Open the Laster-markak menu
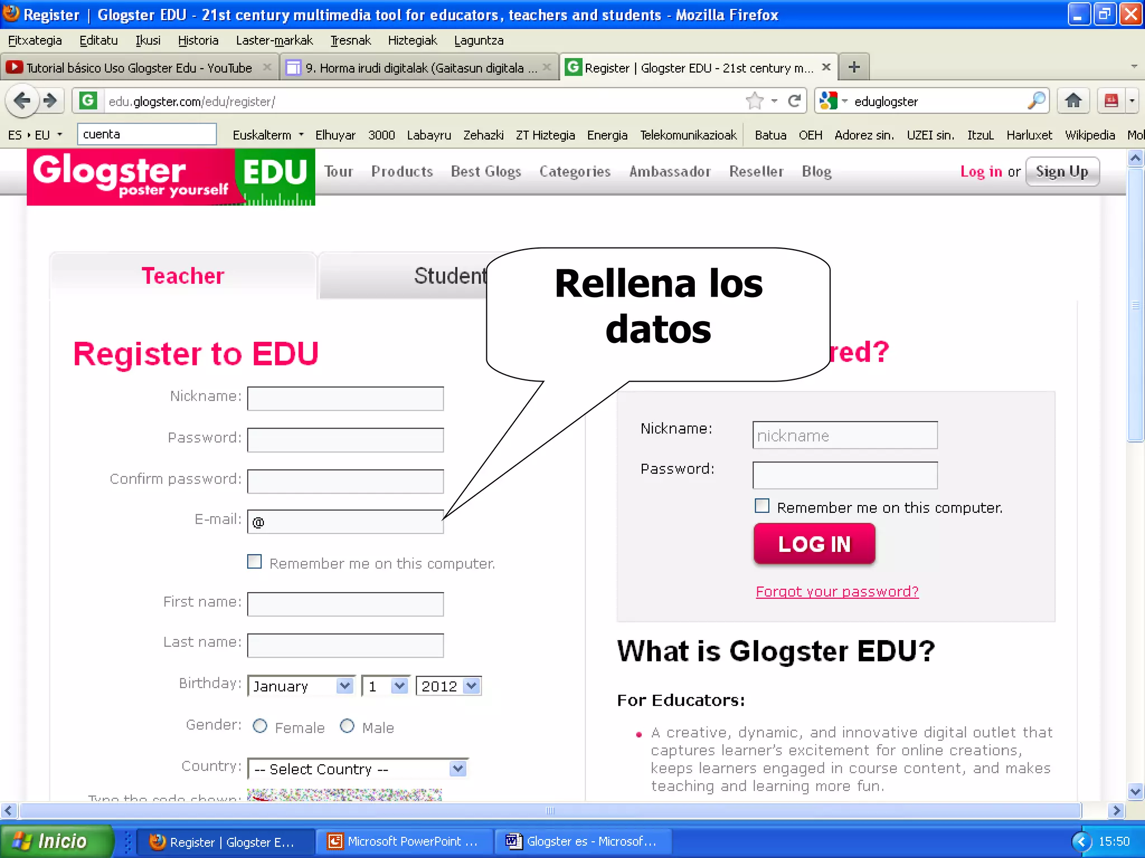The image size is (1145, 858). (x=275, y=40)
